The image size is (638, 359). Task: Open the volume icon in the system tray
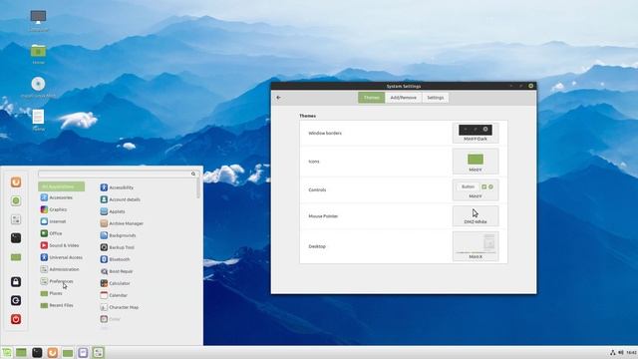coord(621,352)
